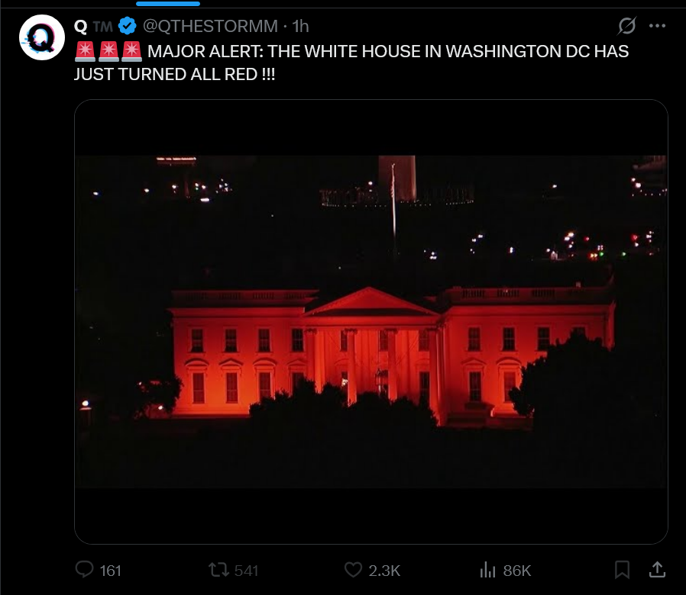Click the 541 reposts count

pyautogui.click(x=246, y=571)
